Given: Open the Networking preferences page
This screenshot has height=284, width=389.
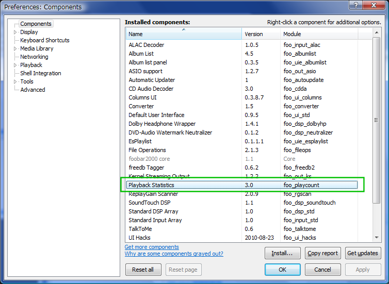Looking at the screenshot, I should pyautogui.click(x=34, y=57).
